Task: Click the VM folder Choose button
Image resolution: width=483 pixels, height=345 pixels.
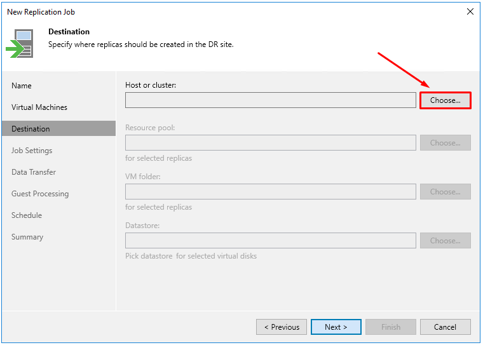Action: pos(445,192)
